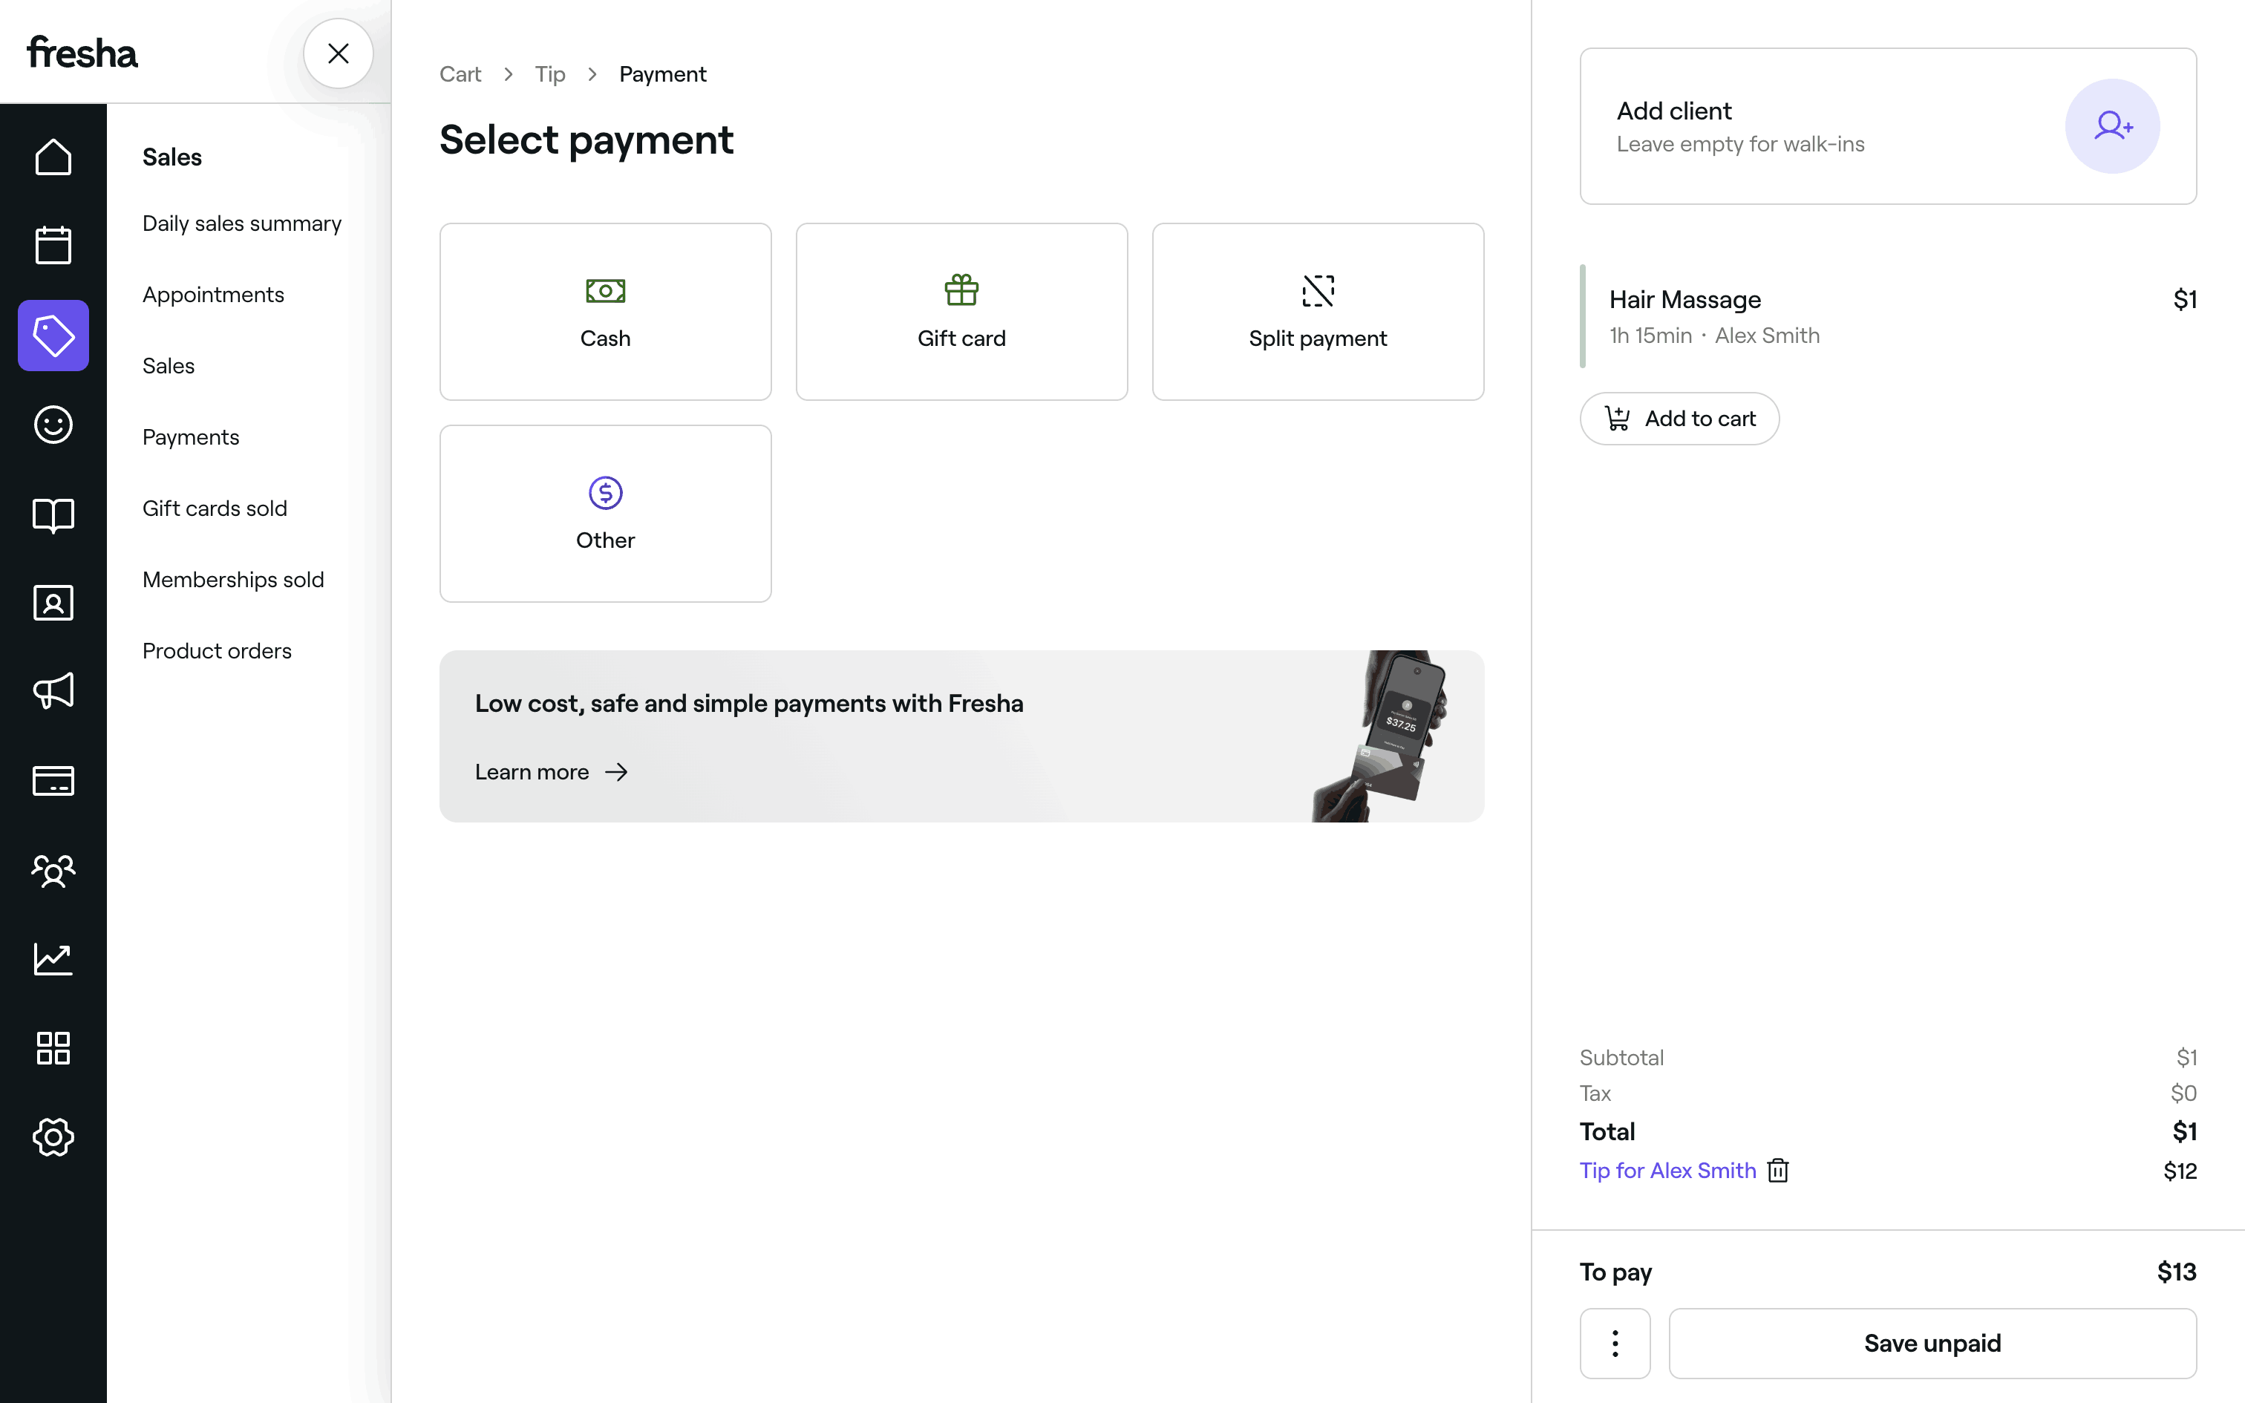Go back to Cart breadcrumb
Image resolution: width=2245 pixels, height=1403 pixels.
pyautogui.click(x=460, y=74)
